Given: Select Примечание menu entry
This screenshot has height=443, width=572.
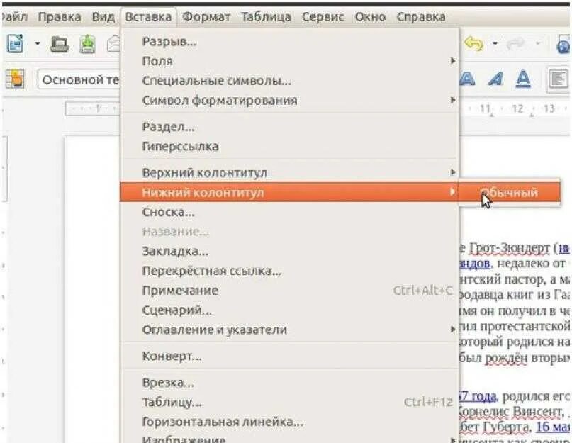Looking at the screenshot, I should click(290, 291).
